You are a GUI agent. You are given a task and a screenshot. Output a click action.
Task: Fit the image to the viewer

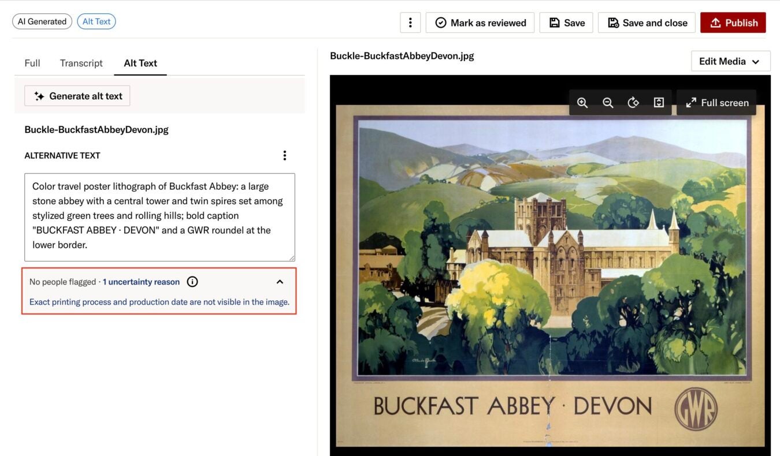click(x=659, y=102)
